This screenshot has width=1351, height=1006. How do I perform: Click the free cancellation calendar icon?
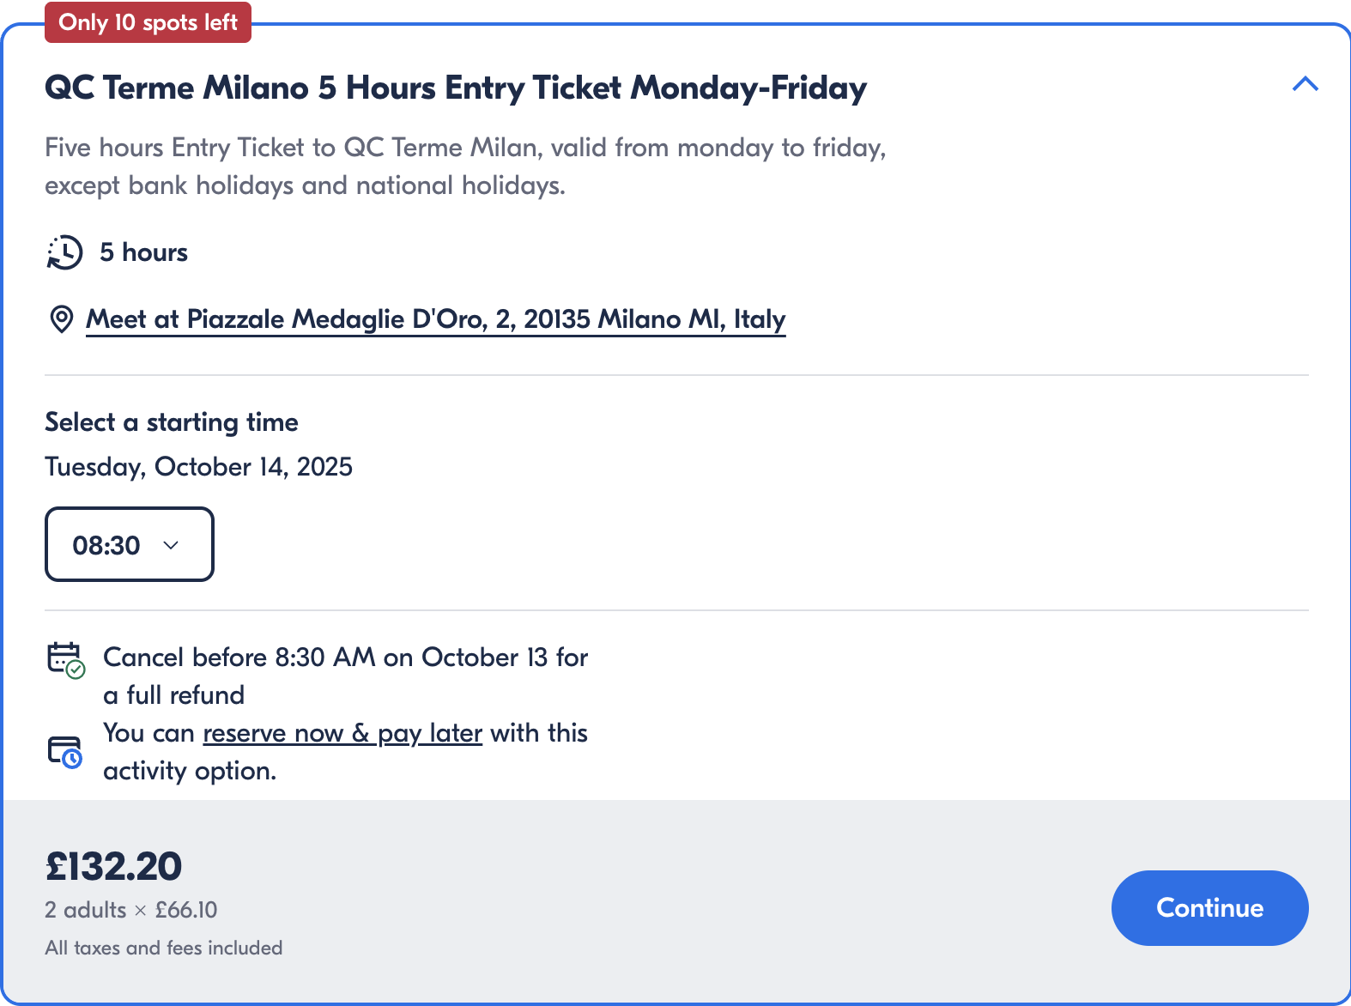click(65, 659)
